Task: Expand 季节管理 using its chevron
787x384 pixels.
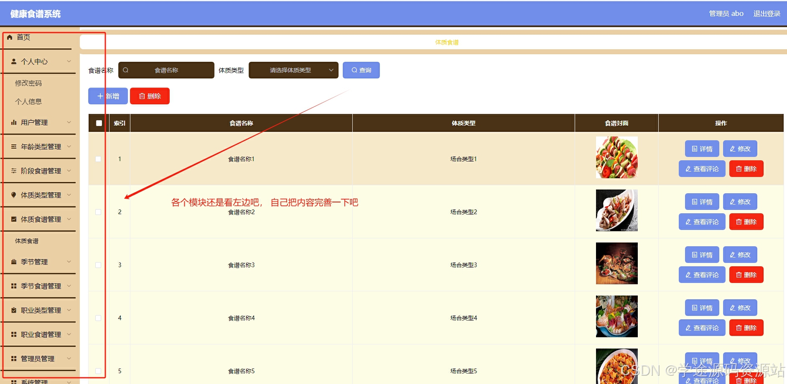Action: pos(69,262)
